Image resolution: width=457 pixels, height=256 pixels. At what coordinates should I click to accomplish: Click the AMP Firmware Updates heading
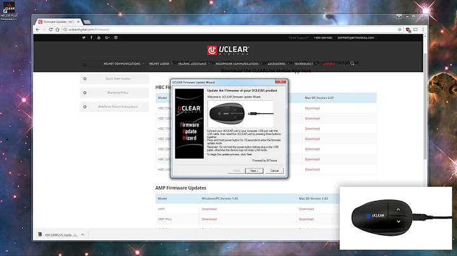181,188
